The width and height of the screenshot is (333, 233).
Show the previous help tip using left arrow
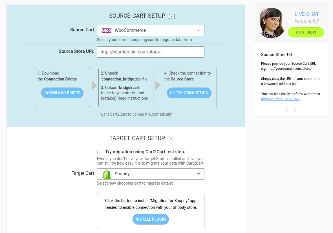[x=286, y=110]
